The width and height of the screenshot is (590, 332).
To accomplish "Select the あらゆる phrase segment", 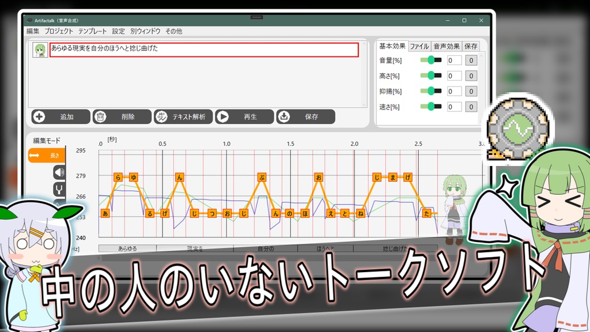I will pos(127,248).
